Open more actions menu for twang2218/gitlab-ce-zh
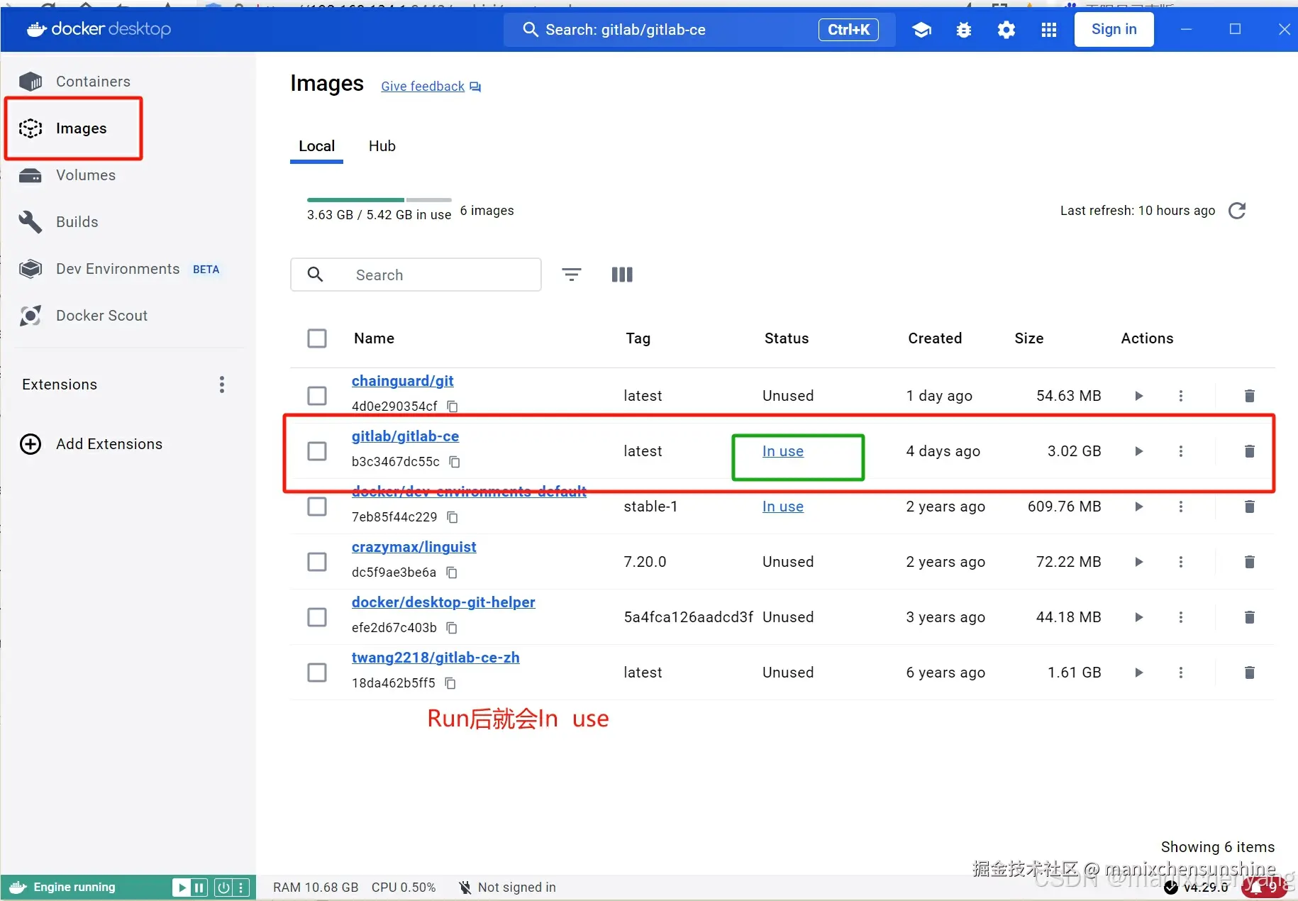1298x901 pixels. tap(1181, 673)
